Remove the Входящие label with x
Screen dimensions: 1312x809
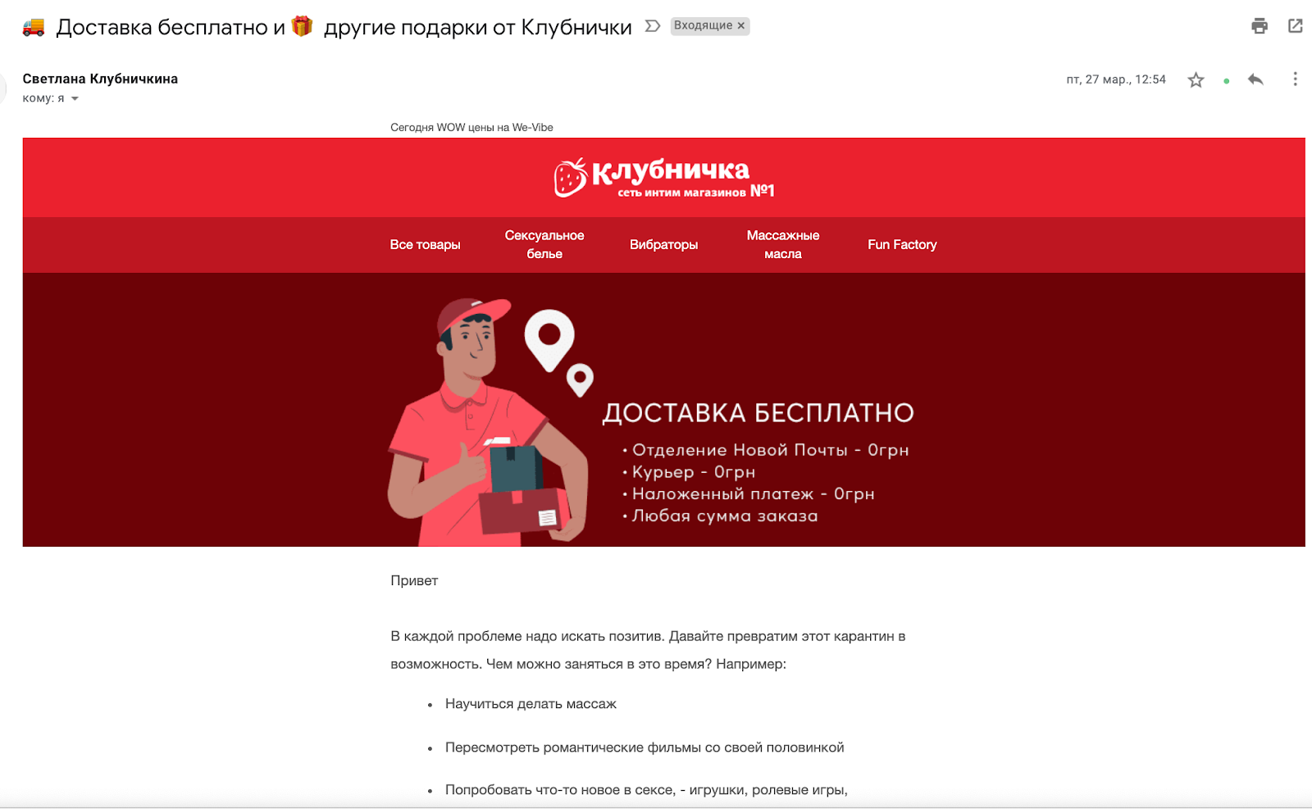click(x=741, y=25)
